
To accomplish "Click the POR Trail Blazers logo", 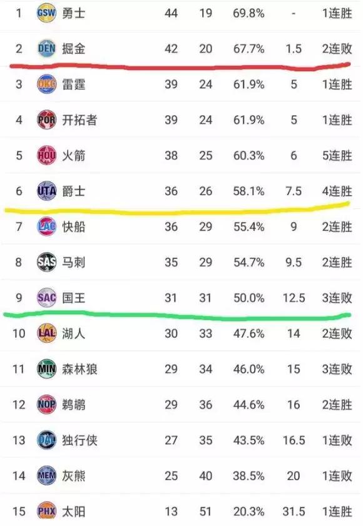I will click(x=46, y=119).
